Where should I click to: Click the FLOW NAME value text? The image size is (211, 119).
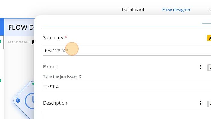[x=33, y=42]
